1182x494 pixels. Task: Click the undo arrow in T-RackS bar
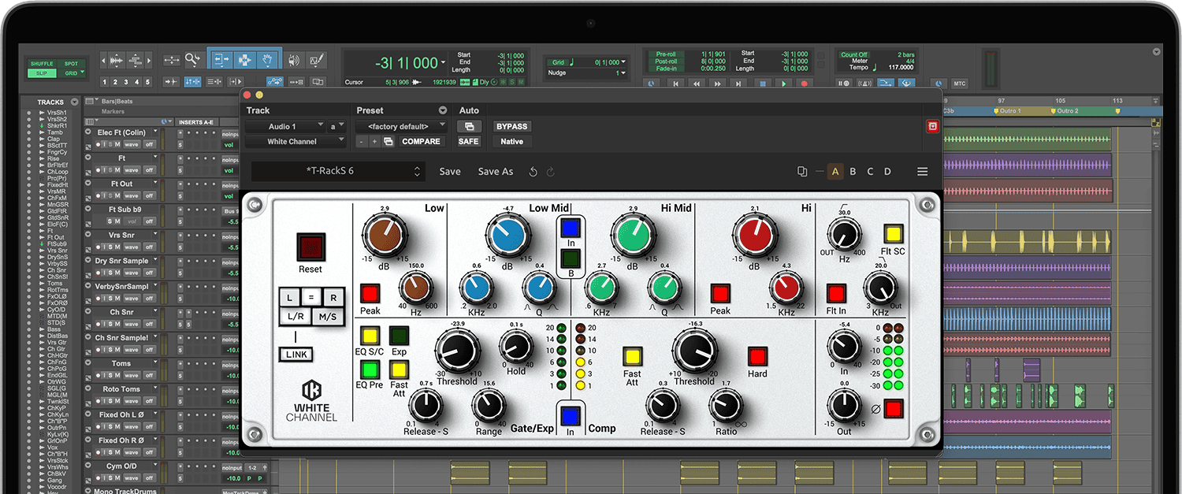pos(533,172)
